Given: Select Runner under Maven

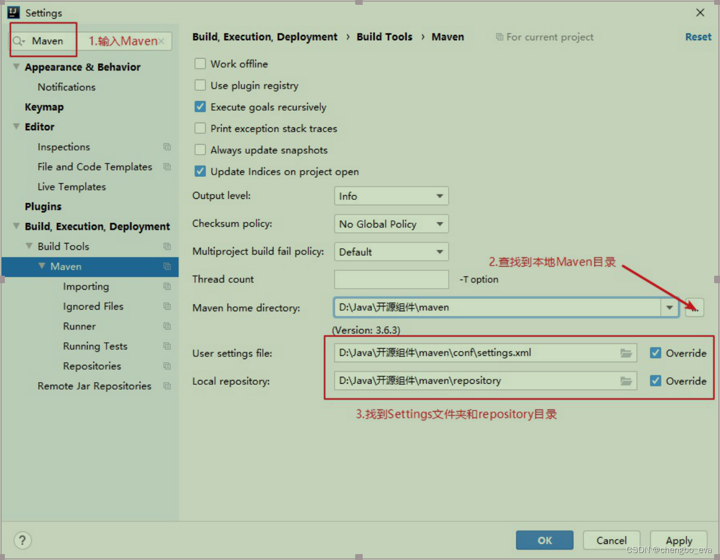Looking at the screenshot, I should click(x=80, y=326).
